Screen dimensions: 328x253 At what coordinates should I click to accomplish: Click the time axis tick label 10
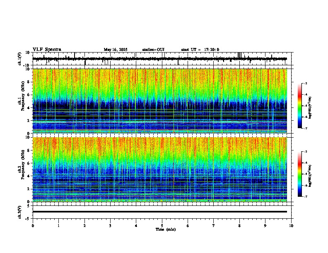[x=291, y=226]
